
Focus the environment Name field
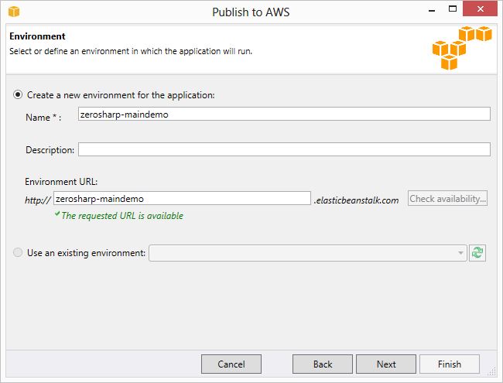[284, 114]
